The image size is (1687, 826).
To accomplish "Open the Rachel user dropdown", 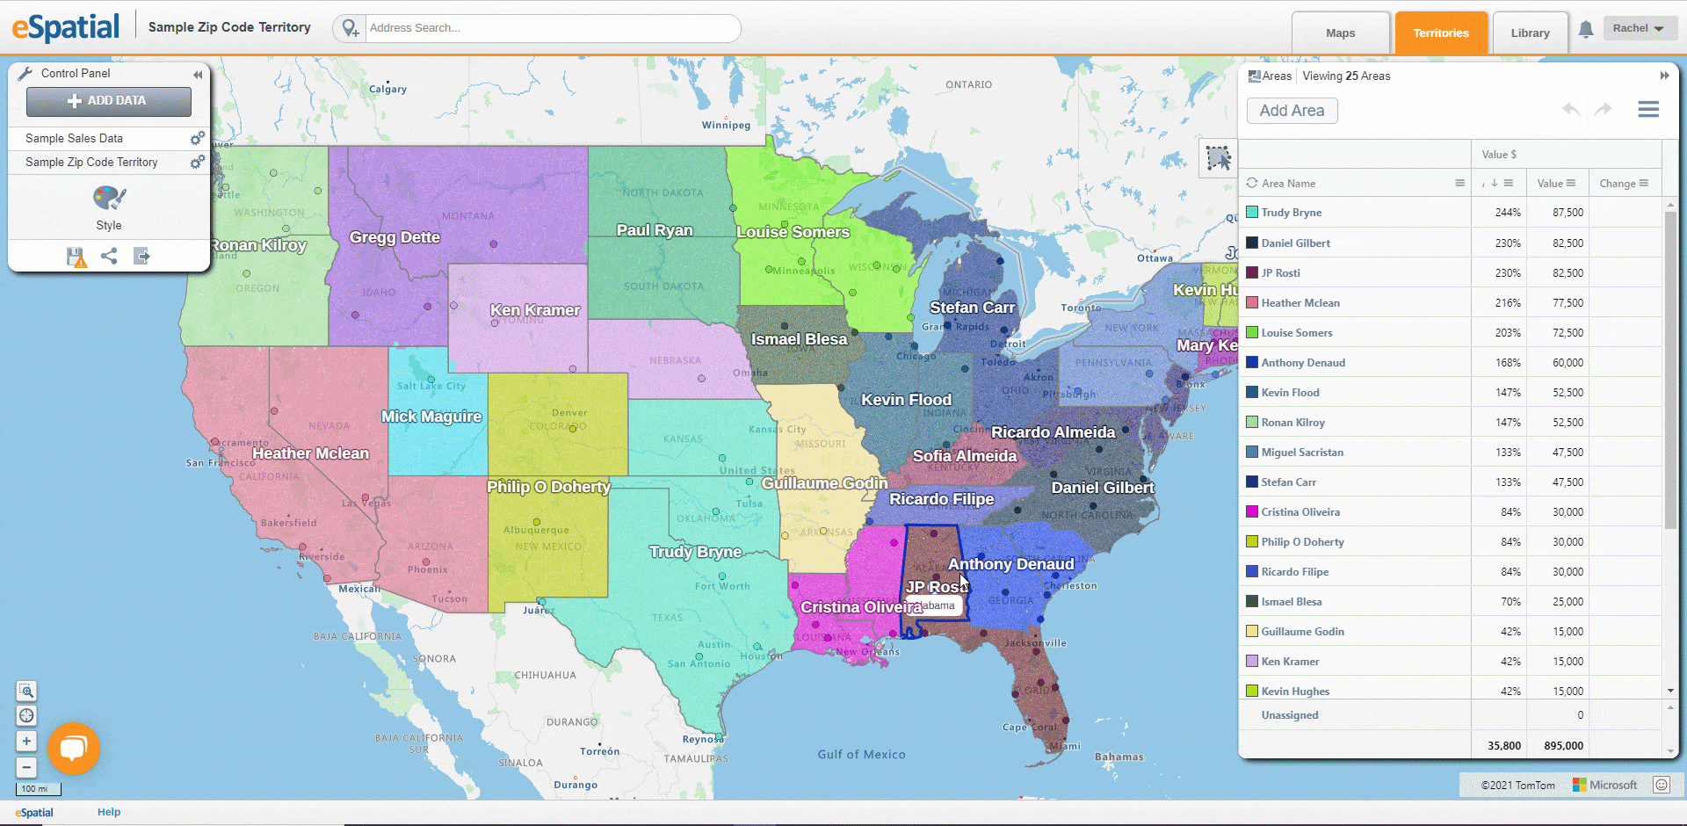I will pyautogui.click(x=1640, y=28).
